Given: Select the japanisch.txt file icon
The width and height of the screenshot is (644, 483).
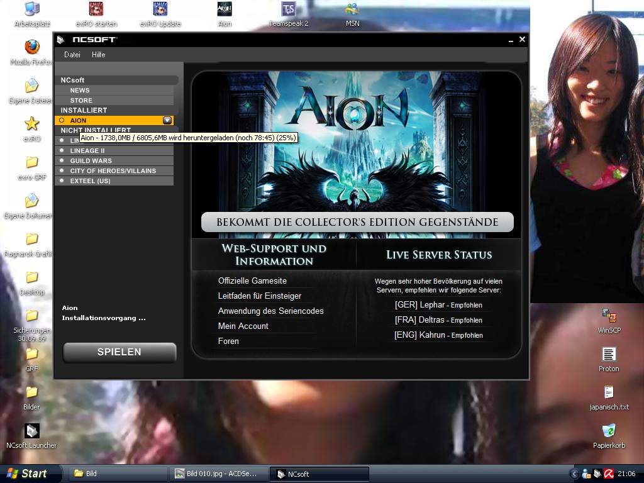Looking at the screenshot, I should [609, 397].
